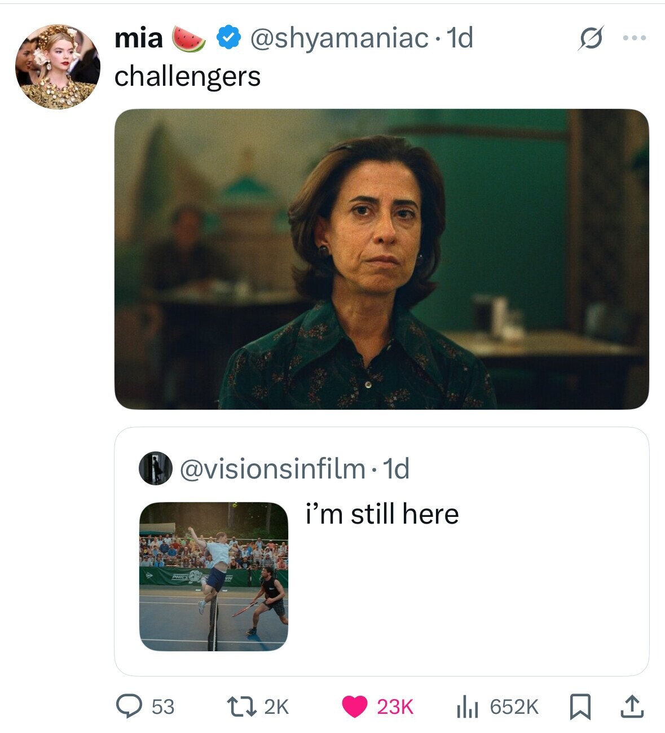This screenshot has height=733, width=665.
Task: Click the visionsinfilm small avatar
Action: coord(155,468)
